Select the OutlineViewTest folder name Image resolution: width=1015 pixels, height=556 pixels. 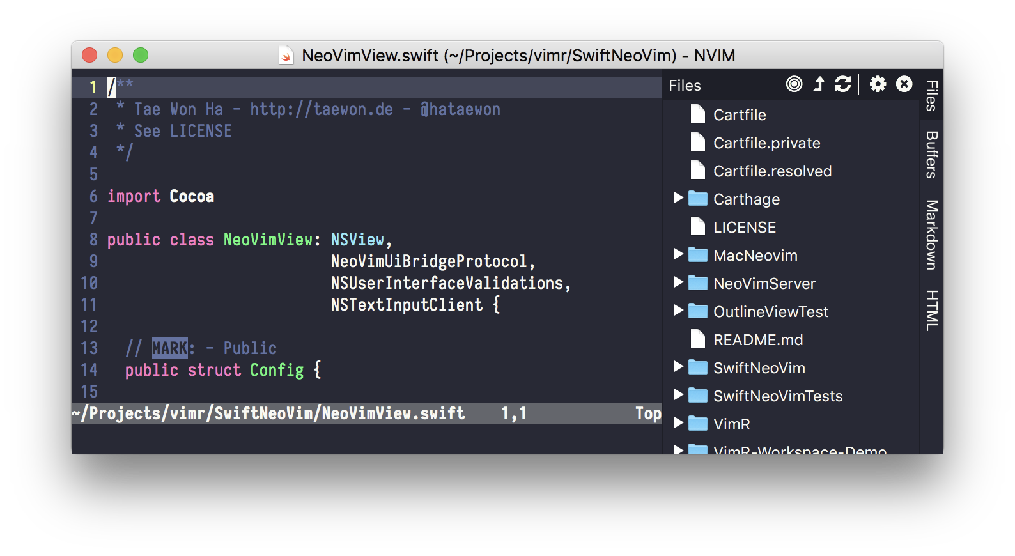[771, 312]
